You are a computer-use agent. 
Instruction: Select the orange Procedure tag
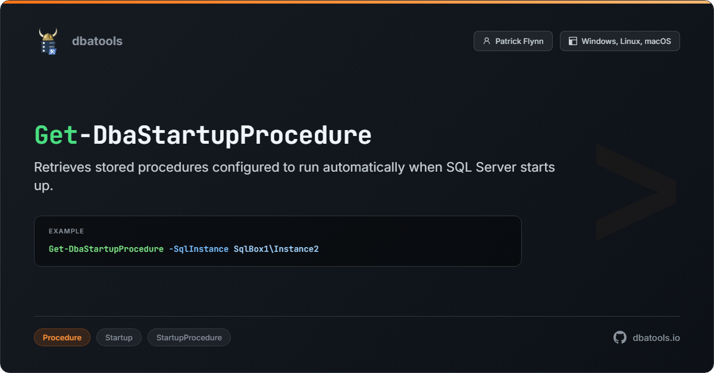pyautogui.click(x=62, y=337)
